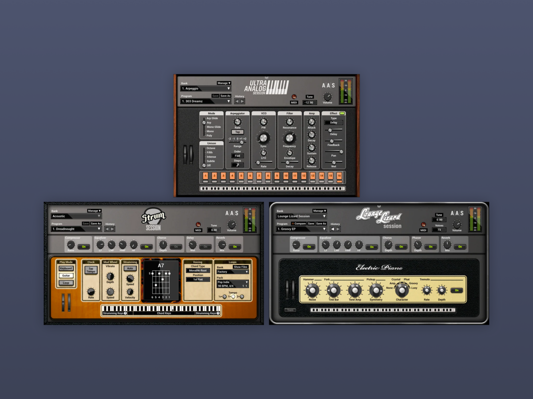This screenshot has height=399, width=533.
Task: Click the Character knob in Lounge Lizard
Action: pyautogui.click(x=402, y=290)
